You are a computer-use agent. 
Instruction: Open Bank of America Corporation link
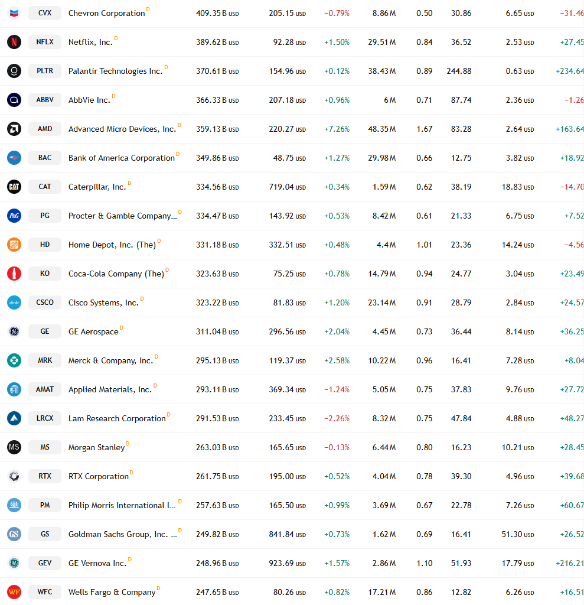click(x=122, y=158)
